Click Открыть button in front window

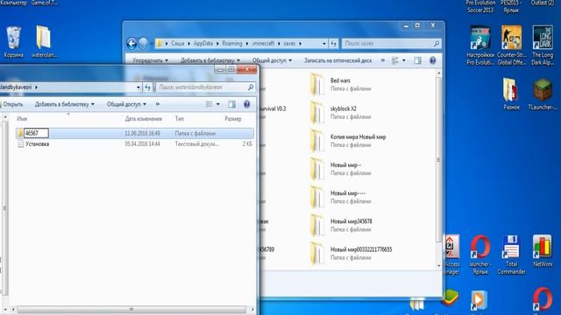pos(12,104)
